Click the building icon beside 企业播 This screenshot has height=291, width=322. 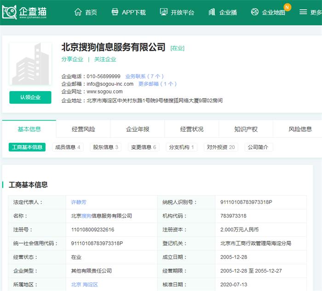click(x=212, y=12)
